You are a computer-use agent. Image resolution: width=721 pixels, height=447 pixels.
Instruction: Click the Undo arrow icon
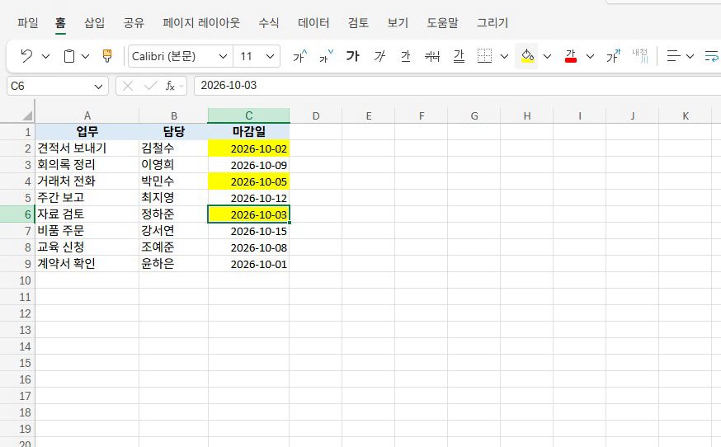click(26, 56)
